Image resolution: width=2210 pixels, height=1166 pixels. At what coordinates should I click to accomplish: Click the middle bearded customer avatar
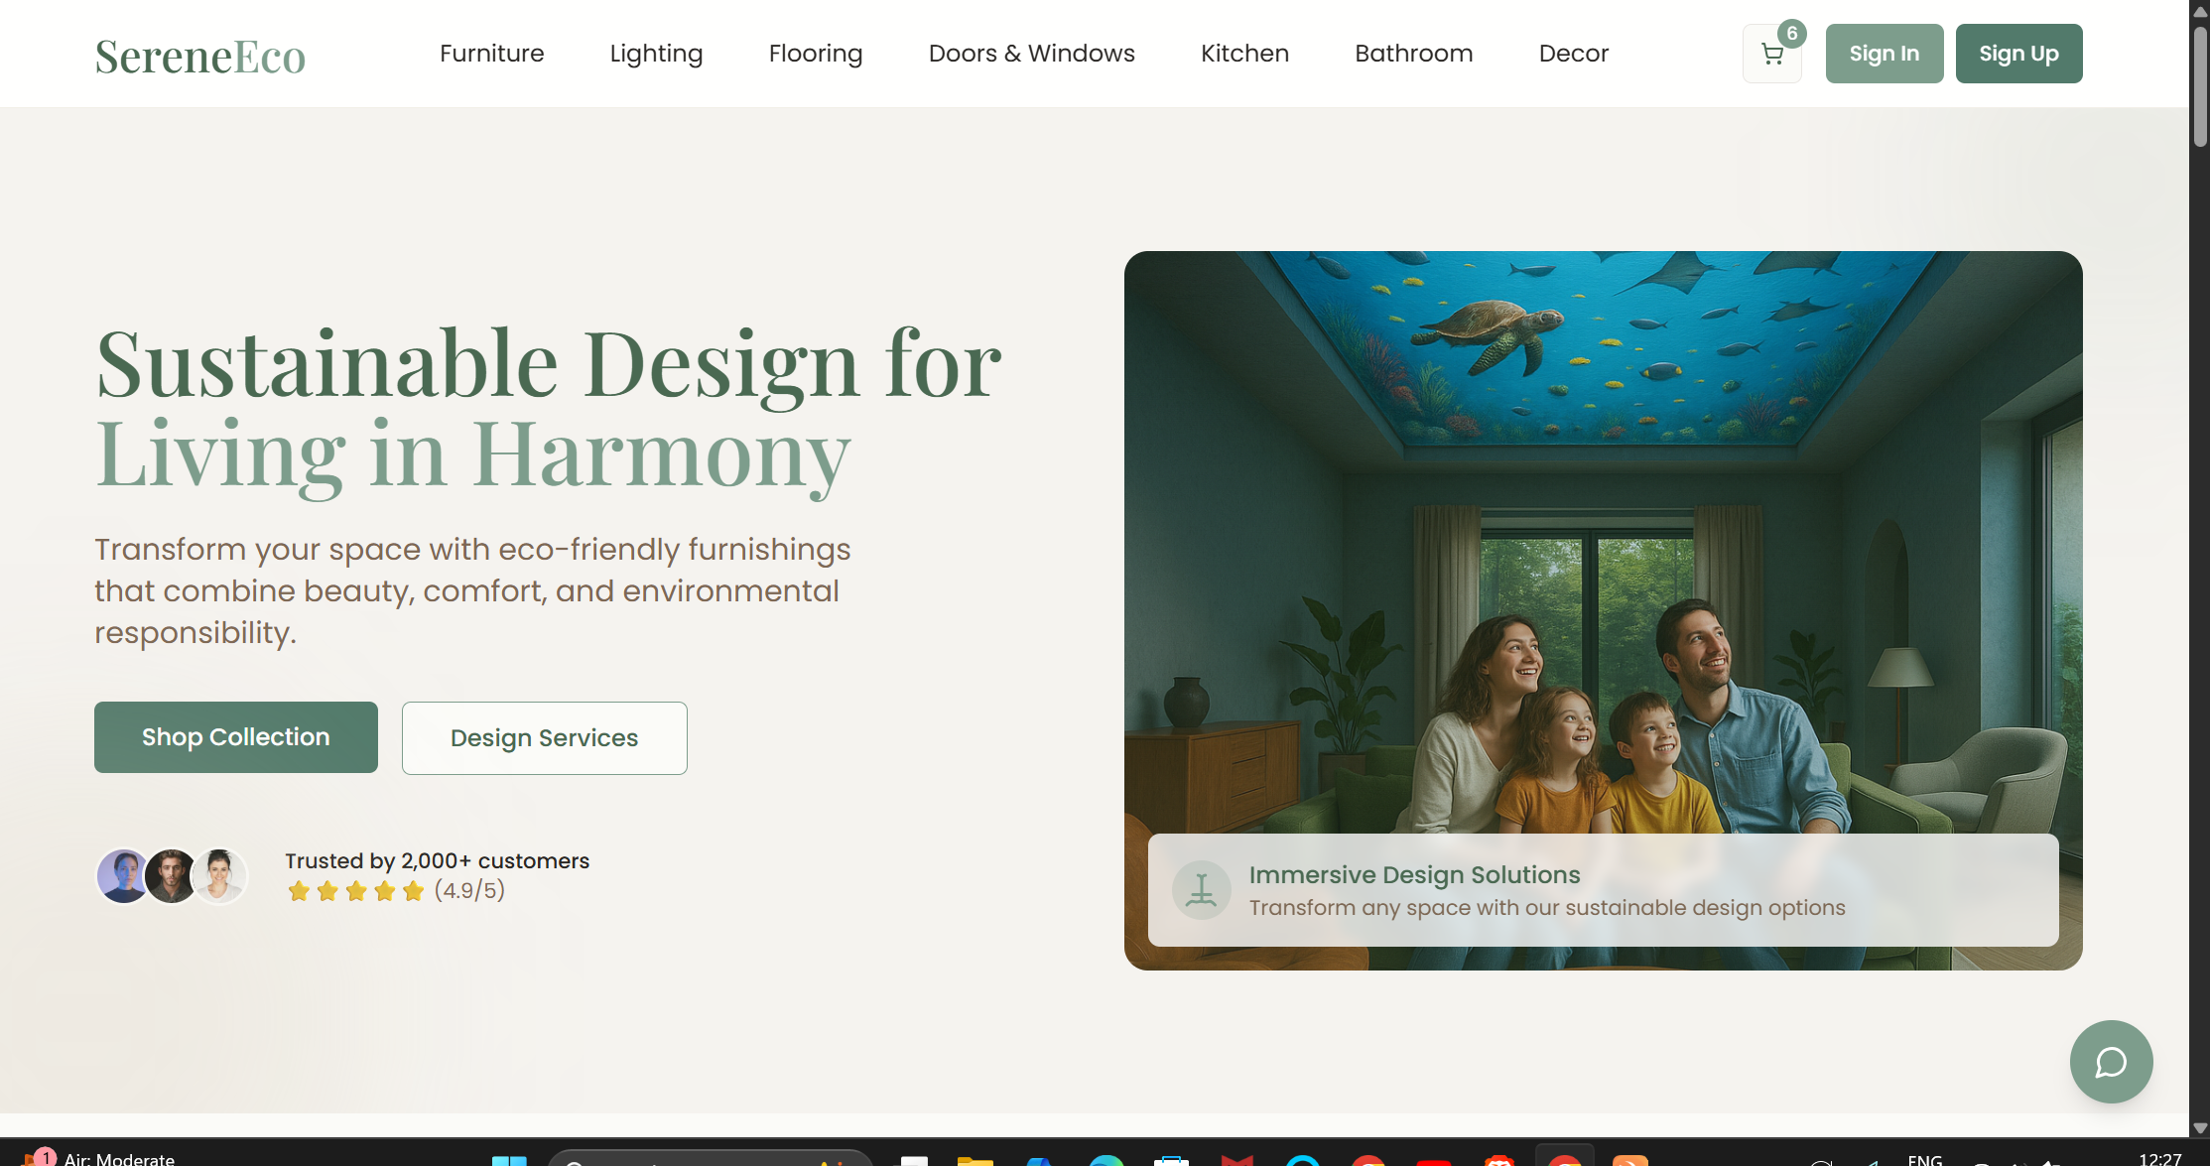pos(171,876)
